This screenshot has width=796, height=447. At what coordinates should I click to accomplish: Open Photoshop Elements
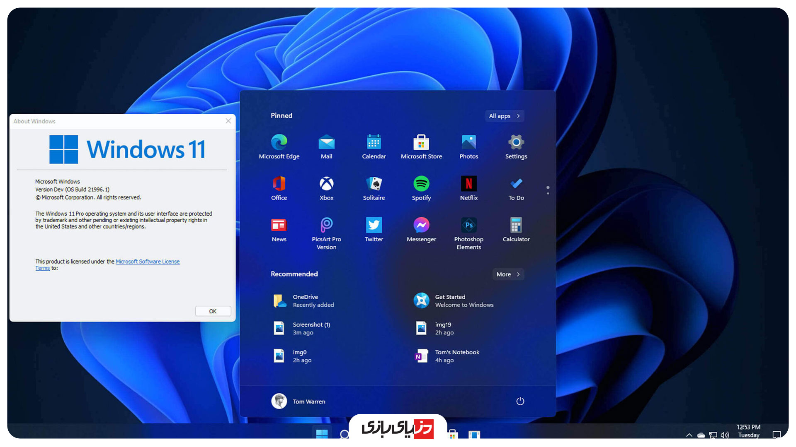(x=468, y=226)
